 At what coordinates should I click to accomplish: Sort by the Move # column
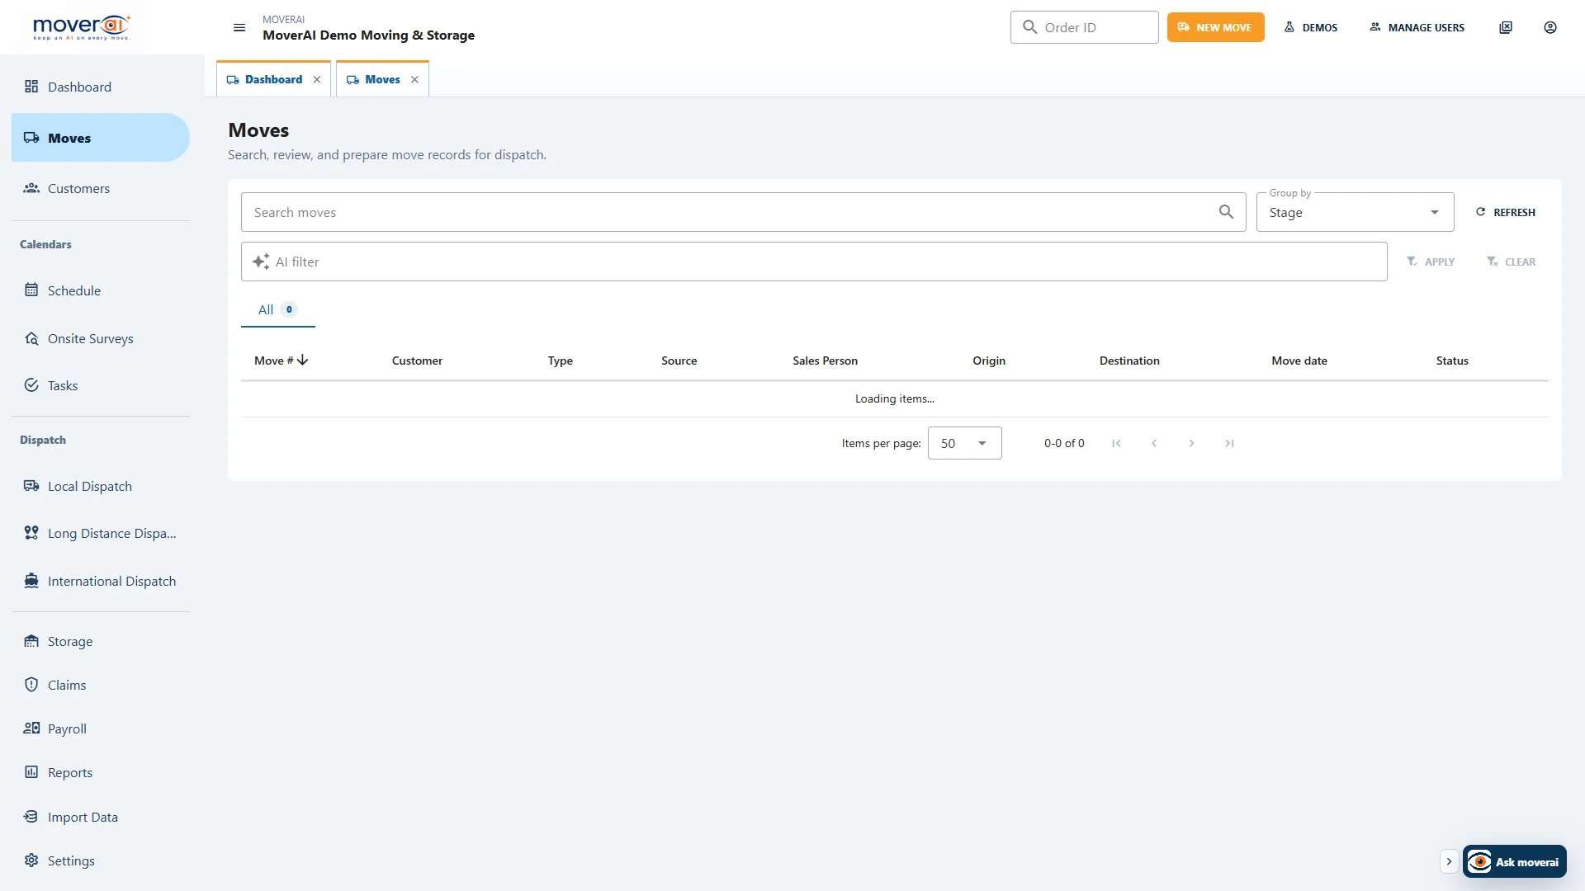click(273, 361)
